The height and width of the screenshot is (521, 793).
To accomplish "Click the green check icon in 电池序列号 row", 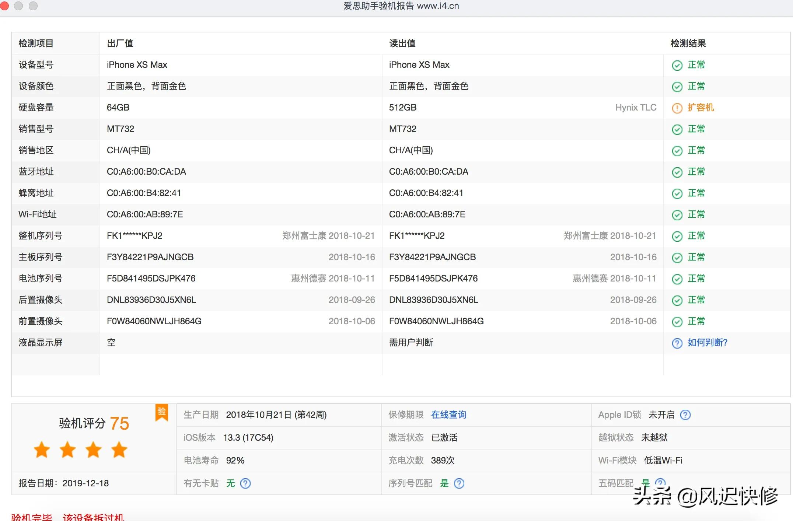I will click(x=677, y=279).
